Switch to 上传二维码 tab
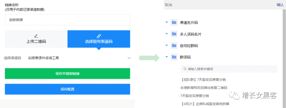286x108 pixels. (36, 39)
